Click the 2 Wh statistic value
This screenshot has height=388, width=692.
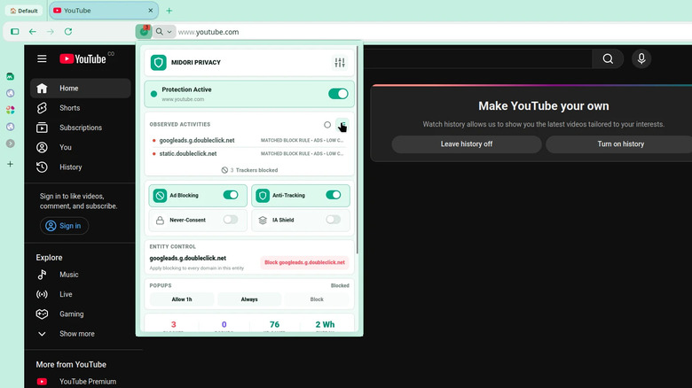pyautogui.click(x=325, y=324)
